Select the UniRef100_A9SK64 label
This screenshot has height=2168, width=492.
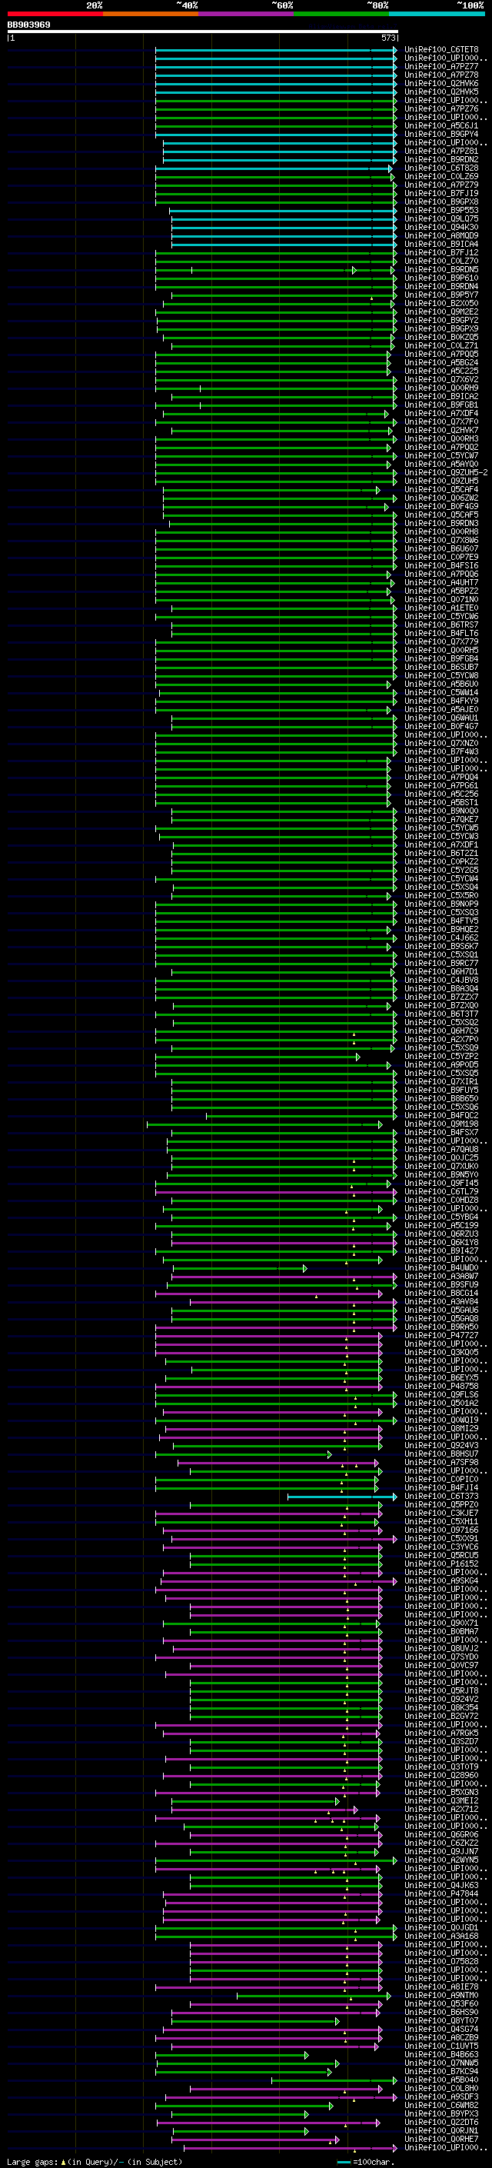click(441, 1580)
